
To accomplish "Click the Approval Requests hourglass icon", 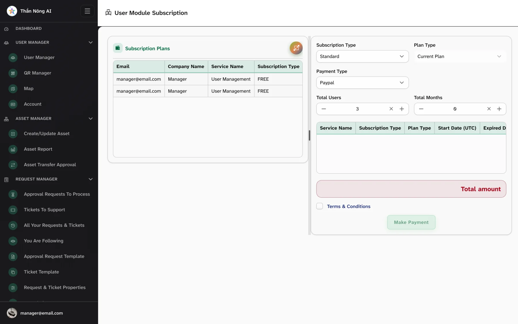I will click(x=13, y=194).
